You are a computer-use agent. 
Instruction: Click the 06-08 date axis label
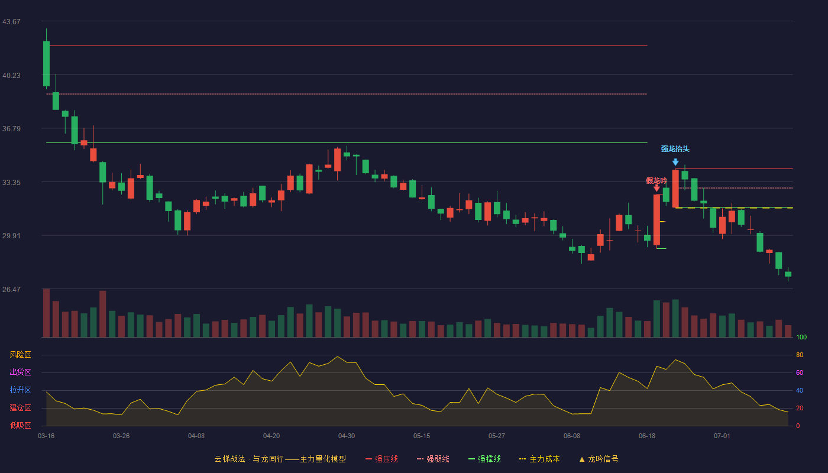pyautogui.click(x=572, y=436)
